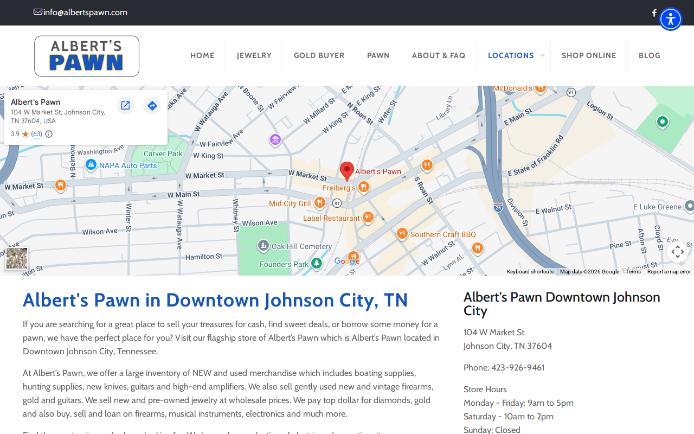694x434 pixels.
Task: Click the Albert's Pawn logo
Action: pos(87,56)
